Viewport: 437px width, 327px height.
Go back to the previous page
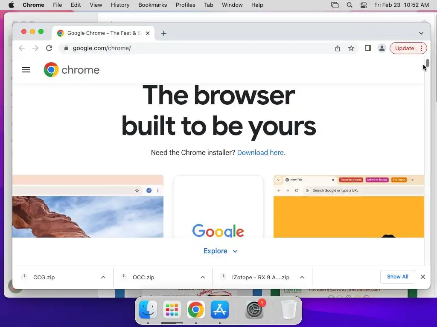point(22,48)
